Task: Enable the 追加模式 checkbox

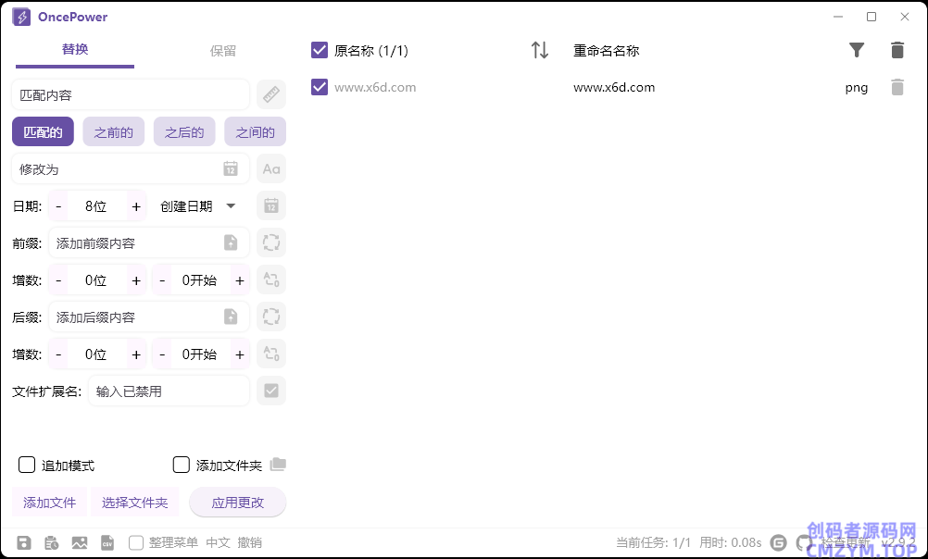Action: (x=28, y=465)
